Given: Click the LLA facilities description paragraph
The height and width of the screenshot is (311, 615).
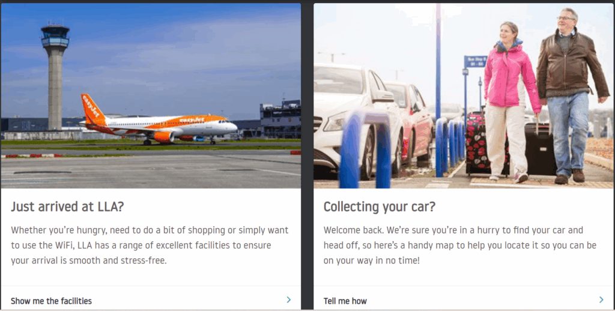Looking at the screenshot, I should (x=150, y=245).
